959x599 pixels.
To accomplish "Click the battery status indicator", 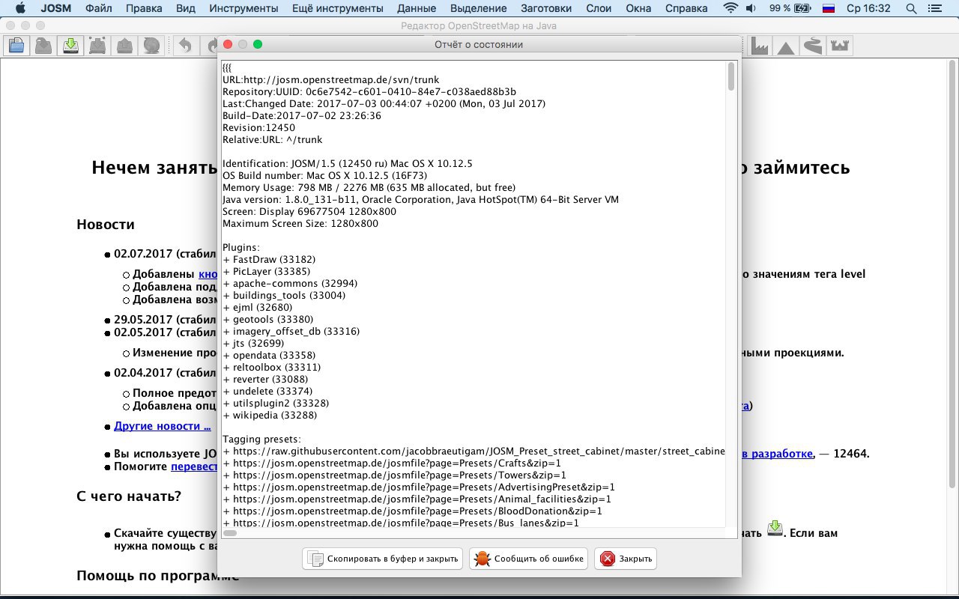I will click(x=790, y=8).
